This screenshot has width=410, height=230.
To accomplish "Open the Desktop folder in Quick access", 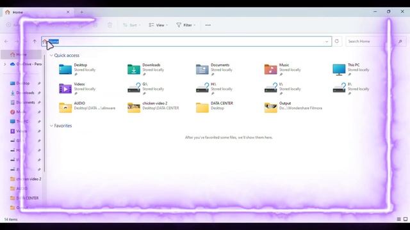I will click(x=77, y=70).
